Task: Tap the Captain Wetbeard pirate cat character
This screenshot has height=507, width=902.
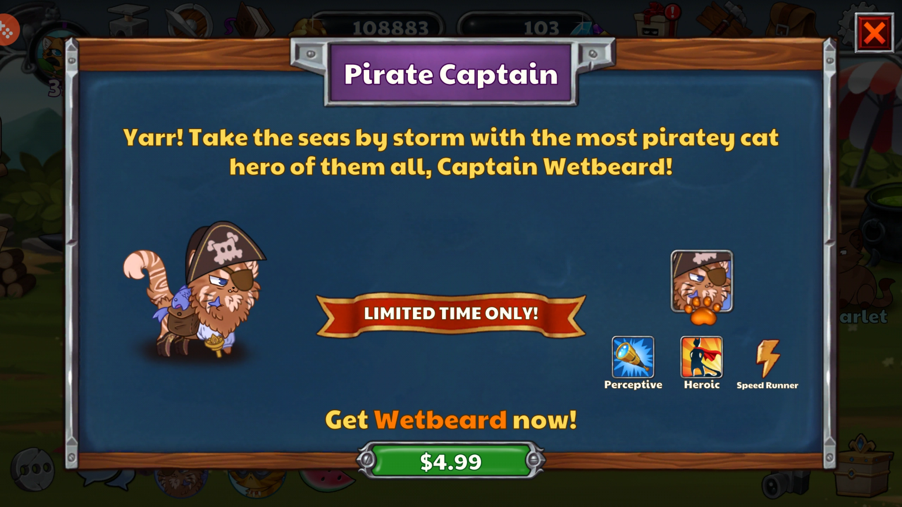Action: click(x=195, y=289)
